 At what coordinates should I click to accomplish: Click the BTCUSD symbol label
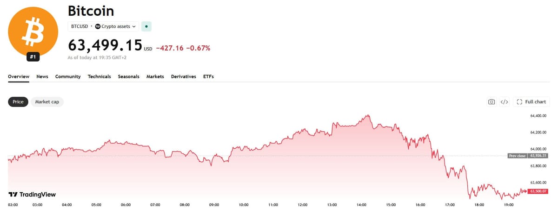(x=80, y=26)
